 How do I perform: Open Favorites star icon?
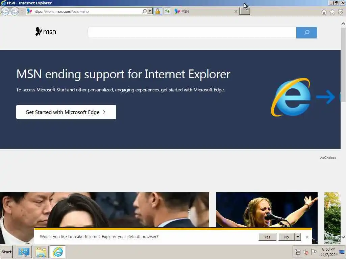click(x=332, y=12)
